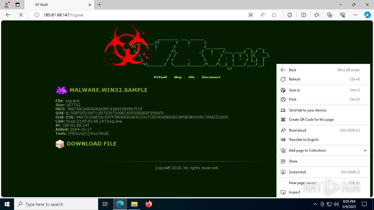Open the tab actions menu icon

click(x=18, y=5)
